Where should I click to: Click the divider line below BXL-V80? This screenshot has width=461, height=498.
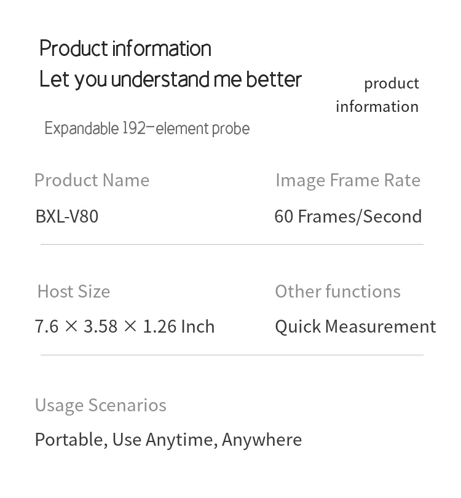point(232,244)
